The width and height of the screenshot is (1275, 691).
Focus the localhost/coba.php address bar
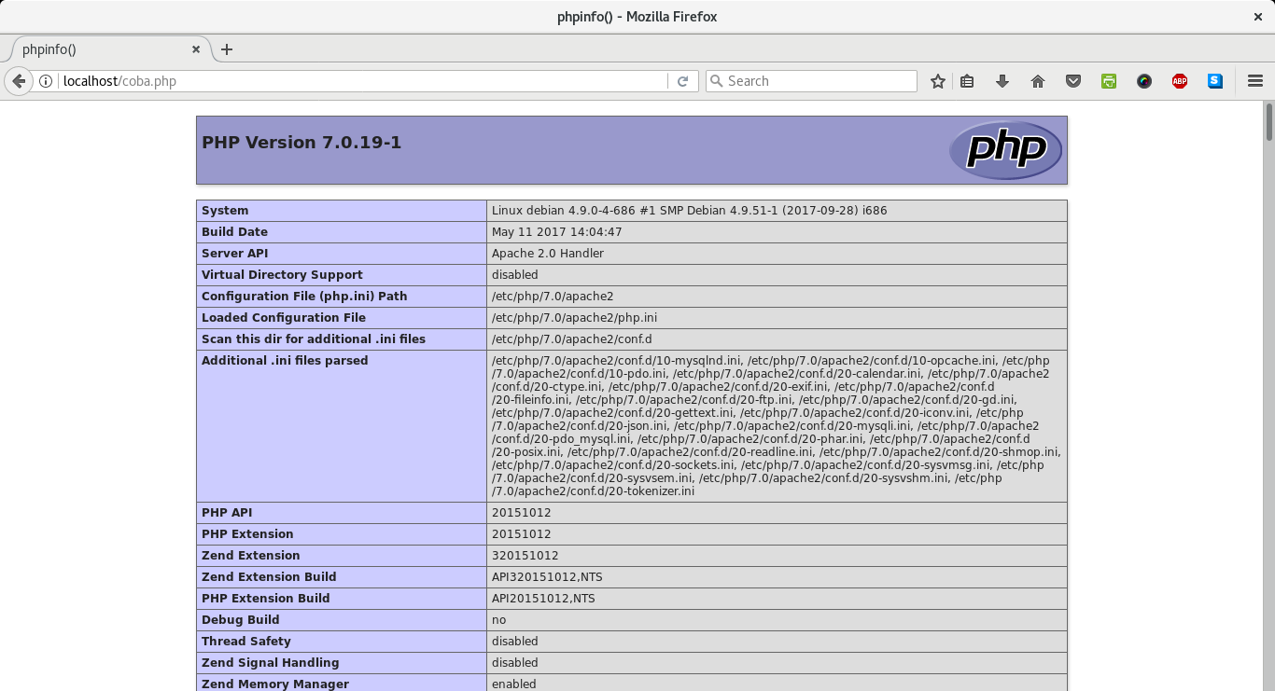[x=364, y=81]
